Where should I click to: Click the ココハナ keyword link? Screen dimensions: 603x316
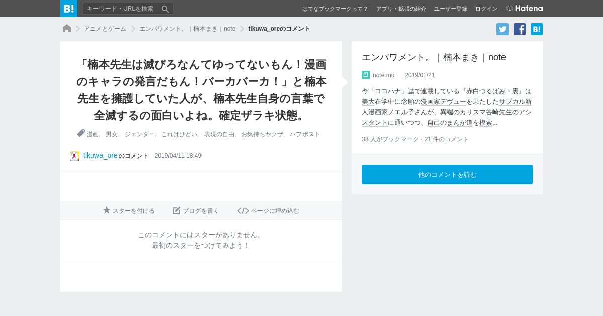click(x=388, y=91)
